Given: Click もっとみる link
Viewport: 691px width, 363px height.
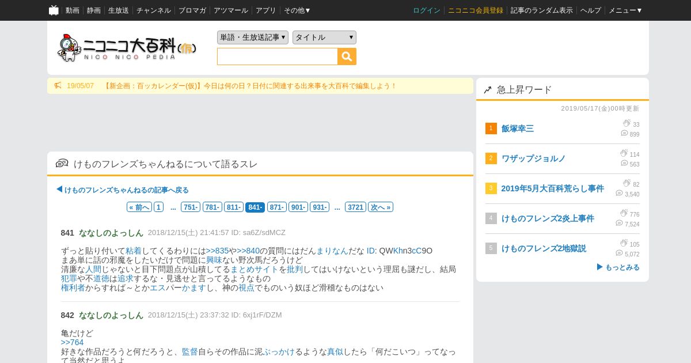Looking at the screenshot, I should tap(622, 267).
